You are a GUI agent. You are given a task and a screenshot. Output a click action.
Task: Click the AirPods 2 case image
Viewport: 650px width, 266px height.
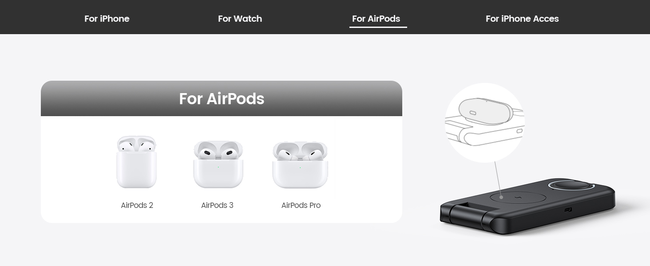click(137, 162)
